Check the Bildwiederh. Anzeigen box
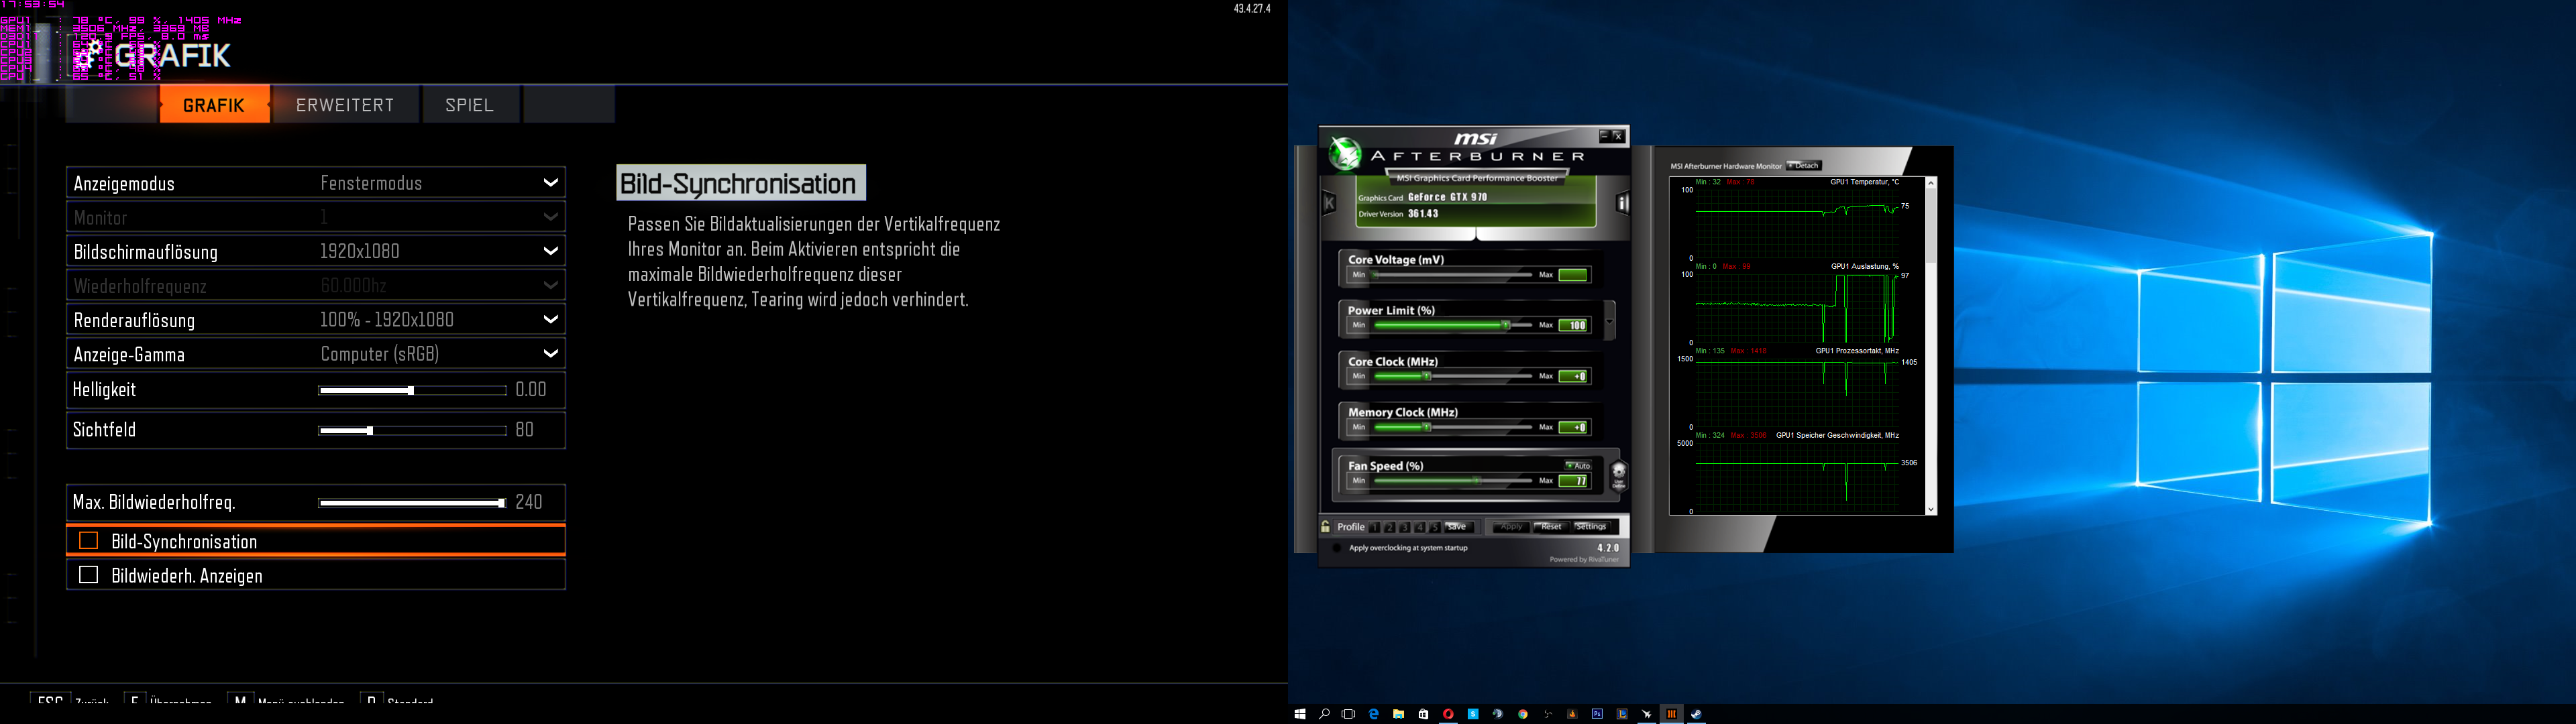The image size is (2576, 724). pyautogui.click(x=88, y=575)
